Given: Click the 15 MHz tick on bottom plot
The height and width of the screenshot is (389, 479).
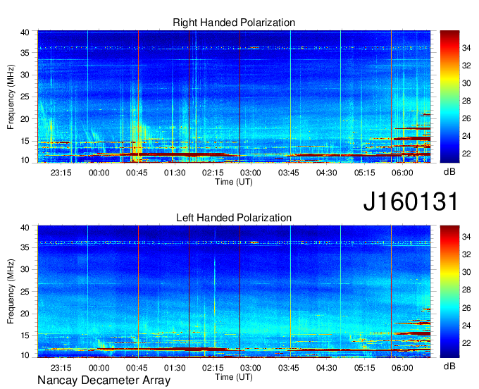Looking at the screenshot, I should coord(25,336).
